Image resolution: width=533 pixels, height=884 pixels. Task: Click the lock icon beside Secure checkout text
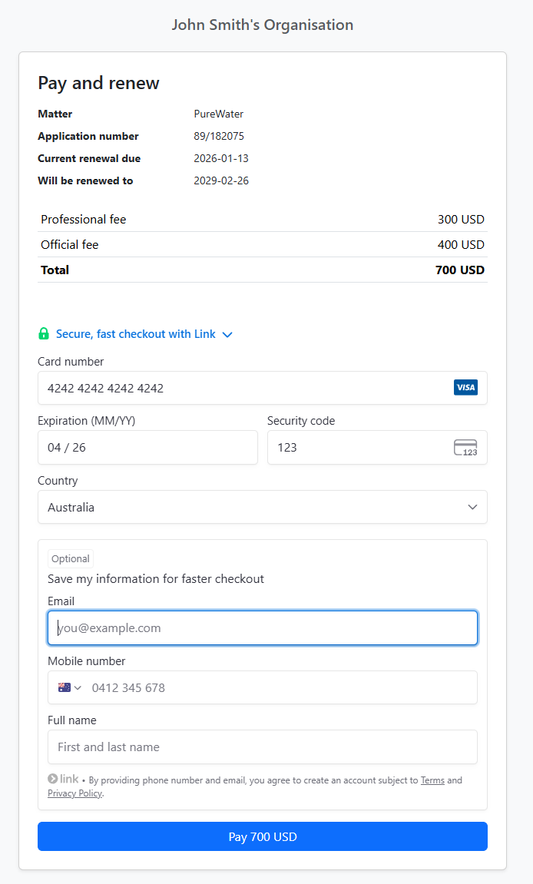coord(44,333)
